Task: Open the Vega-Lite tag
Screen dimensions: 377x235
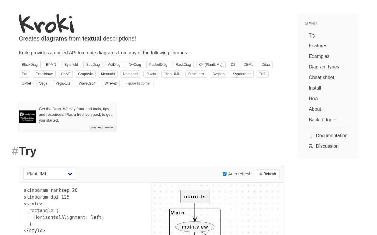Action: [x=63, y=83]
